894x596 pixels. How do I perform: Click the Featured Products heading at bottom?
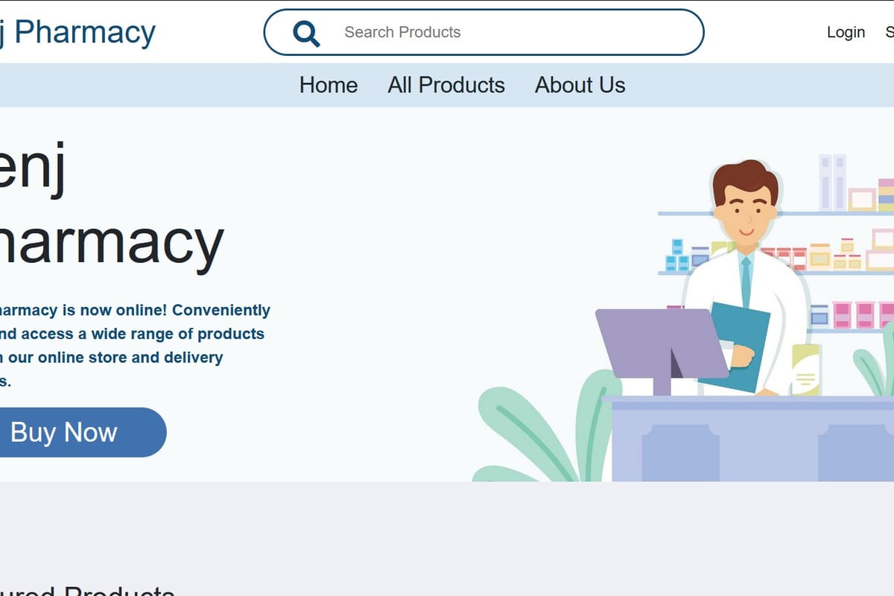point(87,590)
